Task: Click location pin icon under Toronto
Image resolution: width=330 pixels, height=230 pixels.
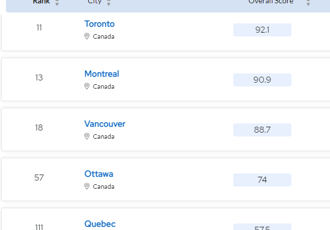Action: point(86,36)
